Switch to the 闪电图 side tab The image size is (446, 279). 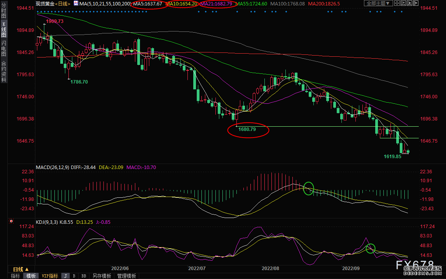pyautogui.click(x=4, y=48)
